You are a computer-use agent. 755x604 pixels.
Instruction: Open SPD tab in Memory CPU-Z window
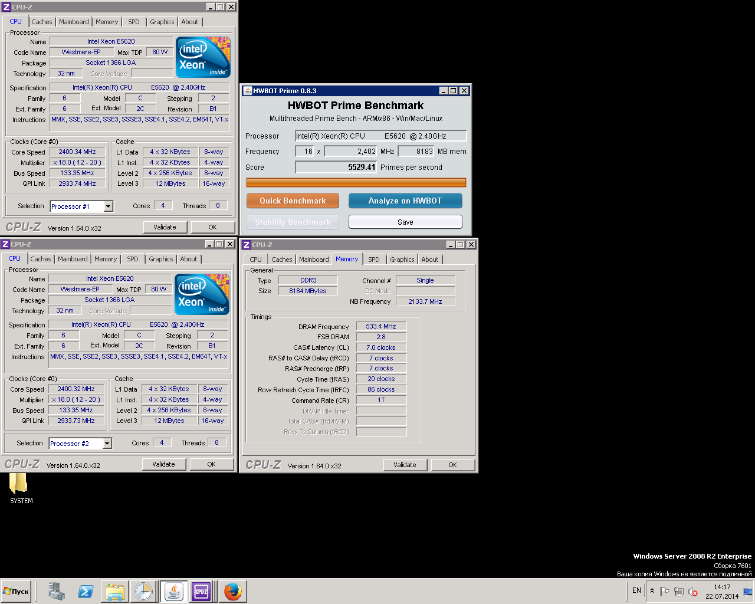(374, 260)
